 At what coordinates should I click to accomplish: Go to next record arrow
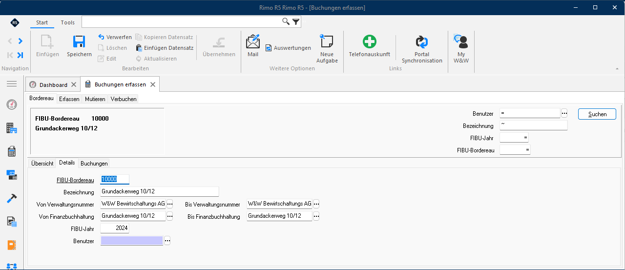20,41
